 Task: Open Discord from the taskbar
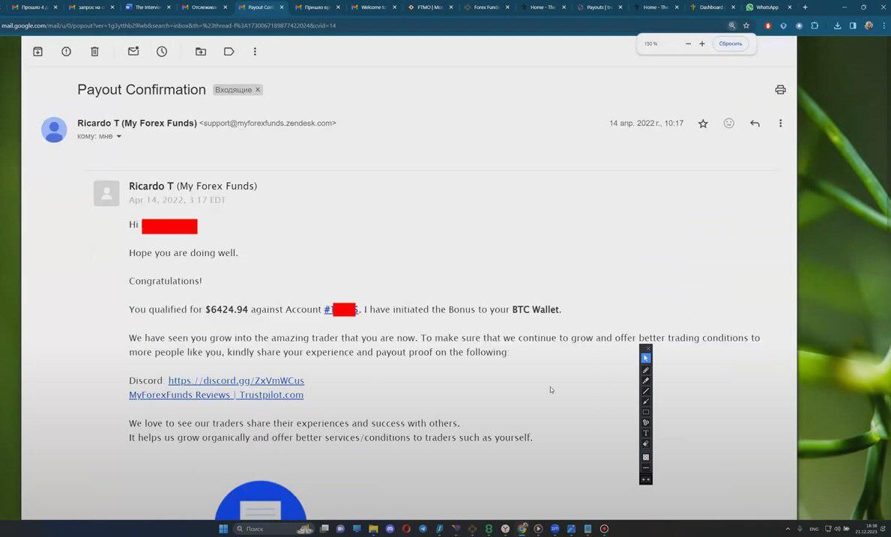coord(390,529)
